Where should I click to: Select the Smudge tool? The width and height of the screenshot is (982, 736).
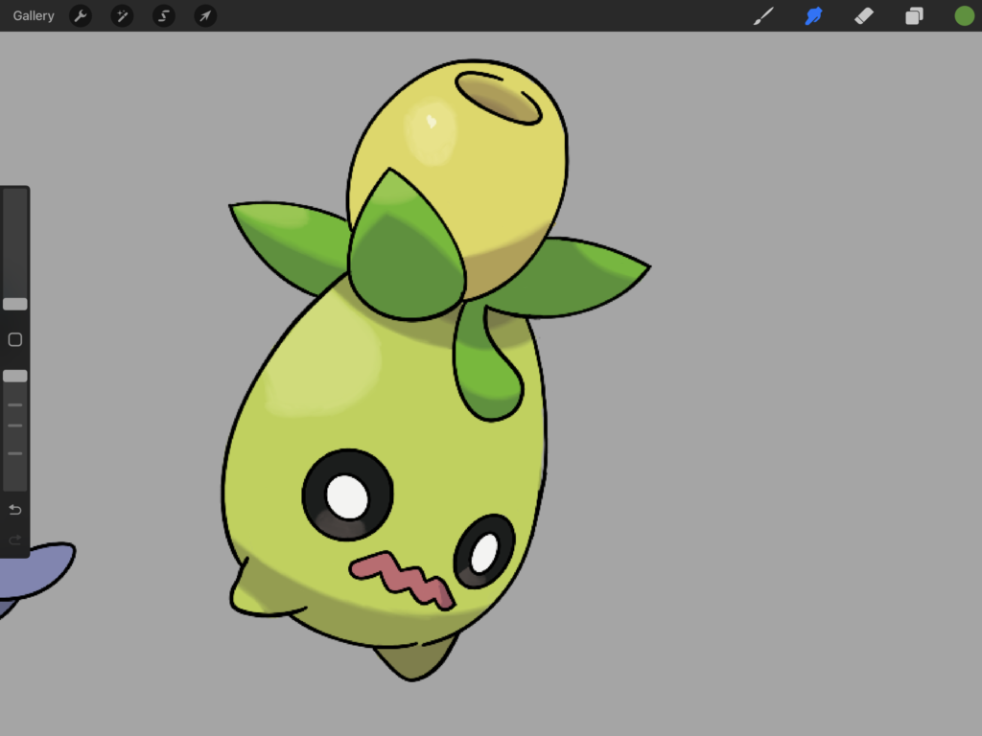click(813, 15)
